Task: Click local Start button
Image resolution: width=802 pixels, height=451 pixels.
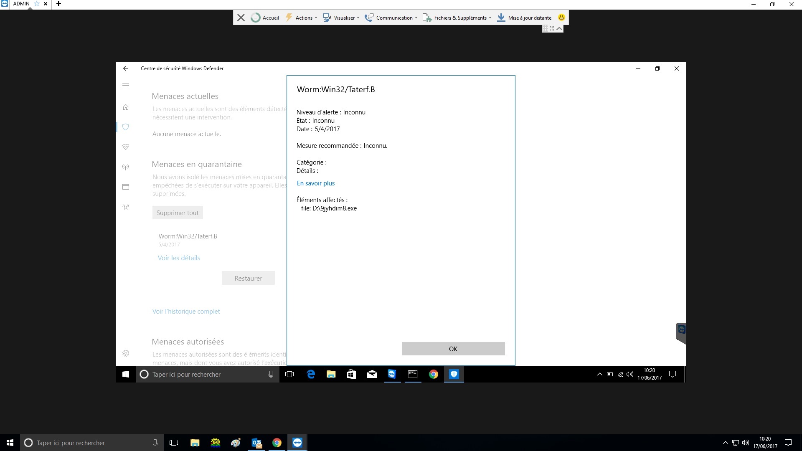Action: point(10,443)
